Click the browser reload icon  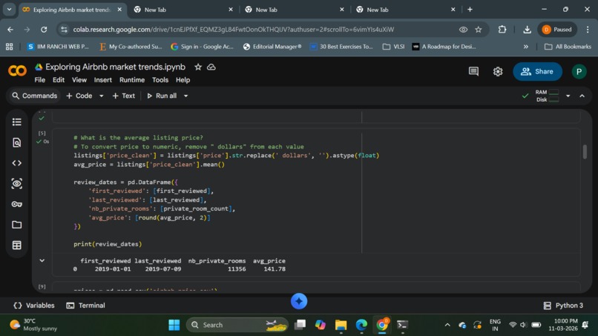[44, 30]
